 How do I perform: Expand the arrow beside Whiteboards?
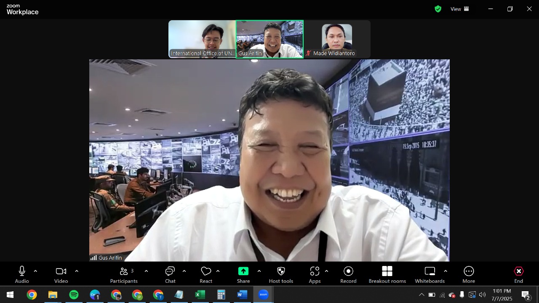(x=446, y=271)
